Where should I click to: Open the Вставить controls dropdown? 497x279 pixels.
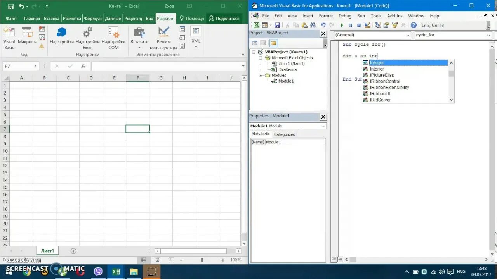click(139, 38)
